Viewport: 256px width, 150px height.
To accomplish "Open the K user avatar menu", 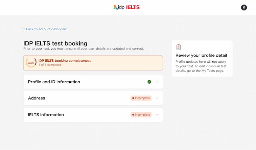I will coord(244,7).
